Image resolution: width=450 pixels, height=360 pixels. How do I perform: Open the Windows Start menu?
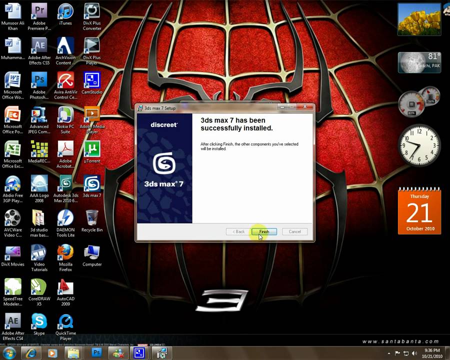coord(9,353)
